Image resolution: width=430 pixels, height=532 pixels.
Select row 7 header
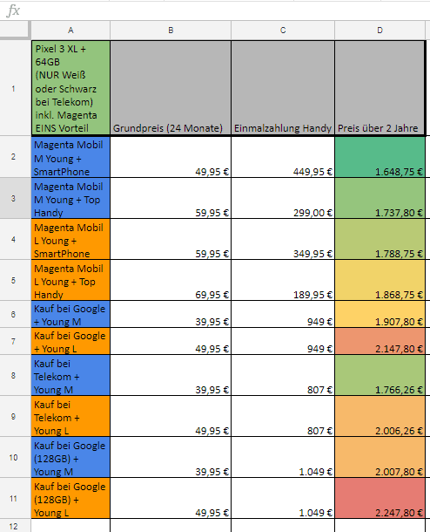15,341
